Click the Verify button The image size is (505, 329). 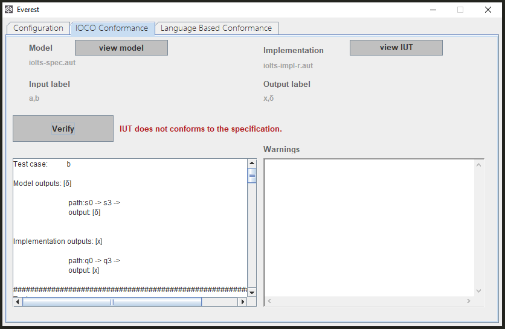click(63, 129)
